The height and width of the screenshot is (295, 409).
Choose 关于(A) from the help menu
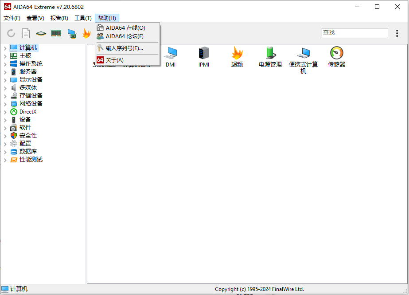[128, 60]
